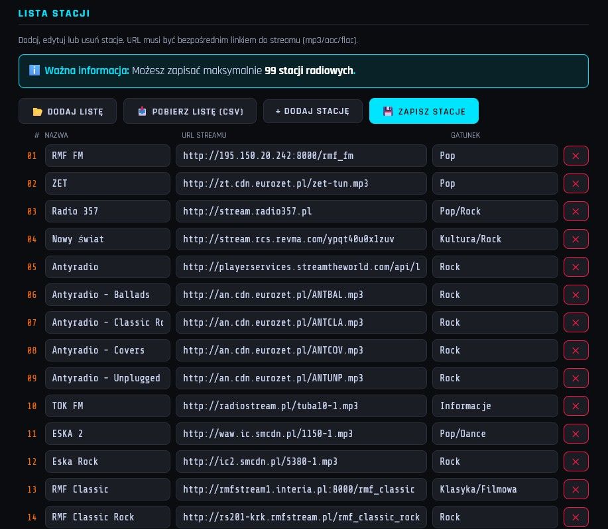The height and width of the screenshot is (529, 608).
Task: Click the Nowy Świat name field
Action: (x=107, y=239)
